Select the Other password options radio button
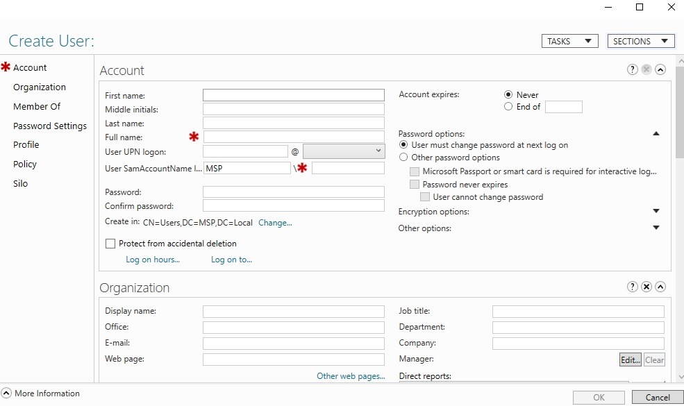 [x=403, y=158]
